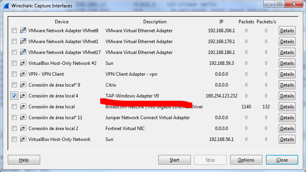This screenshot has width=306, height=172.
Task: Show Details for VMnet17 adapter
Action: tap(287, 52)
